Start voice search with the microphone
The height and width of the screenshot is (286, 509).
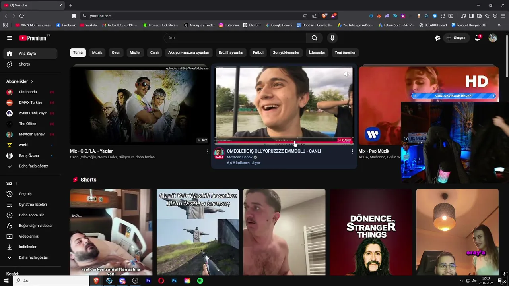point(332,38)
